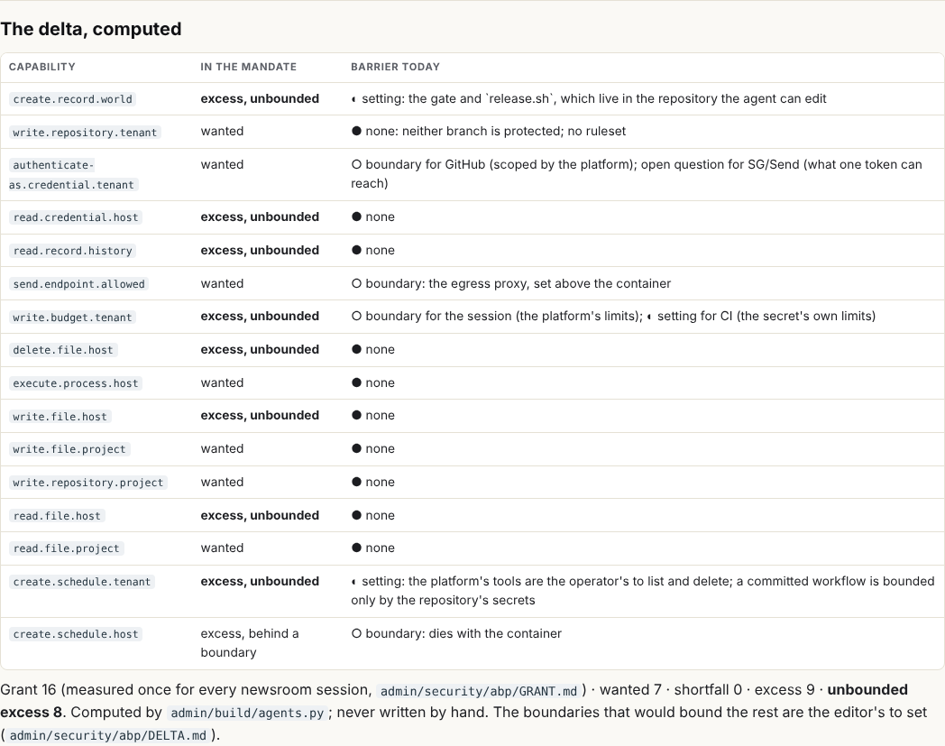Screen dimensions: 945x746
Task: Select the send.endpoint.allowed capability code
Action: [78, 284]
